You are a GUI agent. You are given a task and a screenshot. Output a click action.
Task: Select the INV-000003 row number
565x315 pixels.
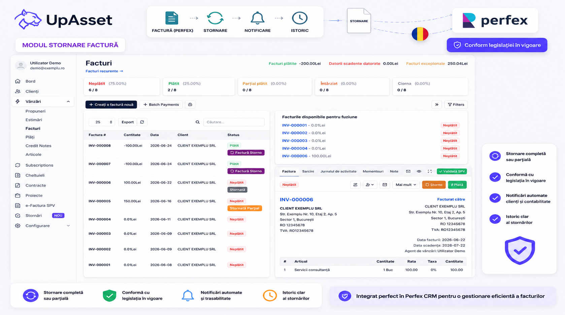(99, 234)
